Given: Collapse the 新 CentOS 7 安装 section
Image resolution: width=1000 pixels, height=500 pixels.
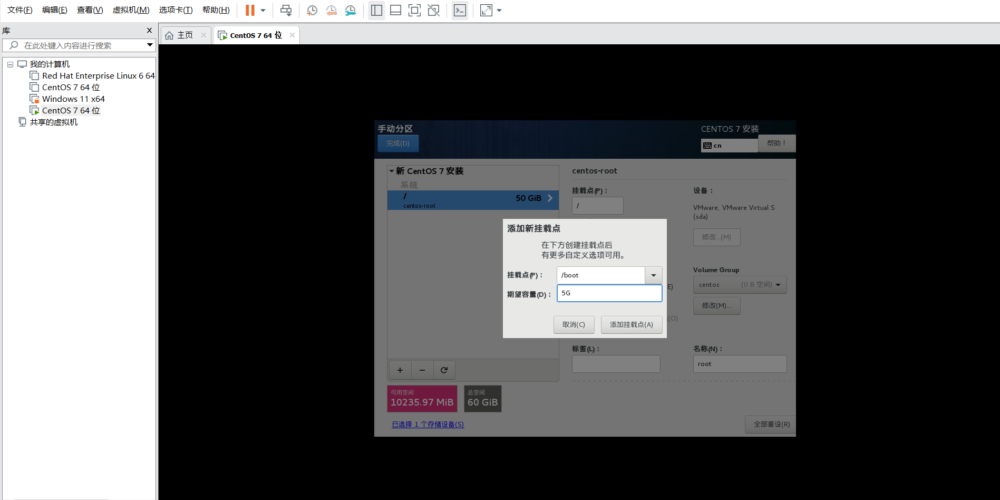Looking at the screenshot, I should pyautogui.click(x=392, y=171).
